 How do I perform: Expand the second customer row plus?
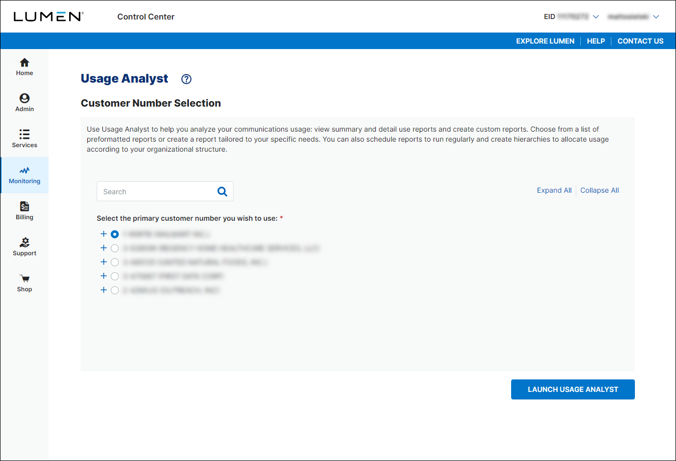(x=104, y=248)
